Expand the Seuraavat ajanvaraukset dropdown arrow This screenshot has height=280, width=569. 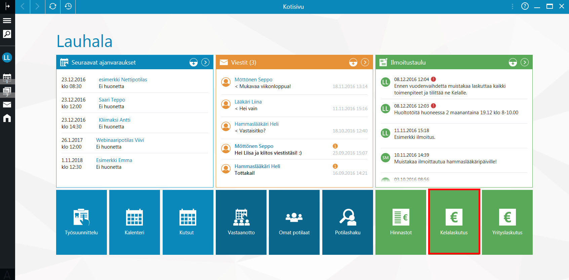[194, 63]
